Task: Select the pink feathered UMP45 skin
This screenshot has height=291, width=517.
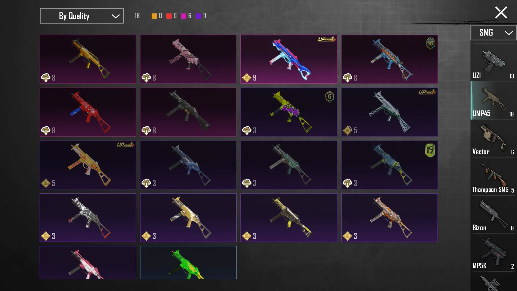Action: [188, 59]
